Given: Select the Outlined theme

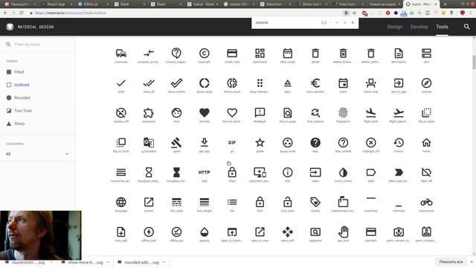Looking at the screenshot, I should (18, 85).
